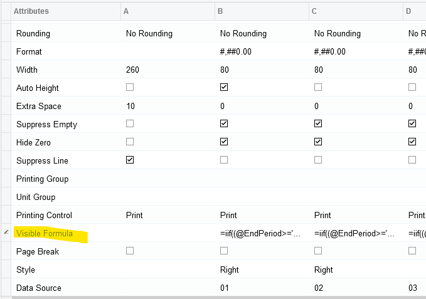Uncheck Hide Zero in column B
This screenshot has width=426, height=299.
(224, 142)
